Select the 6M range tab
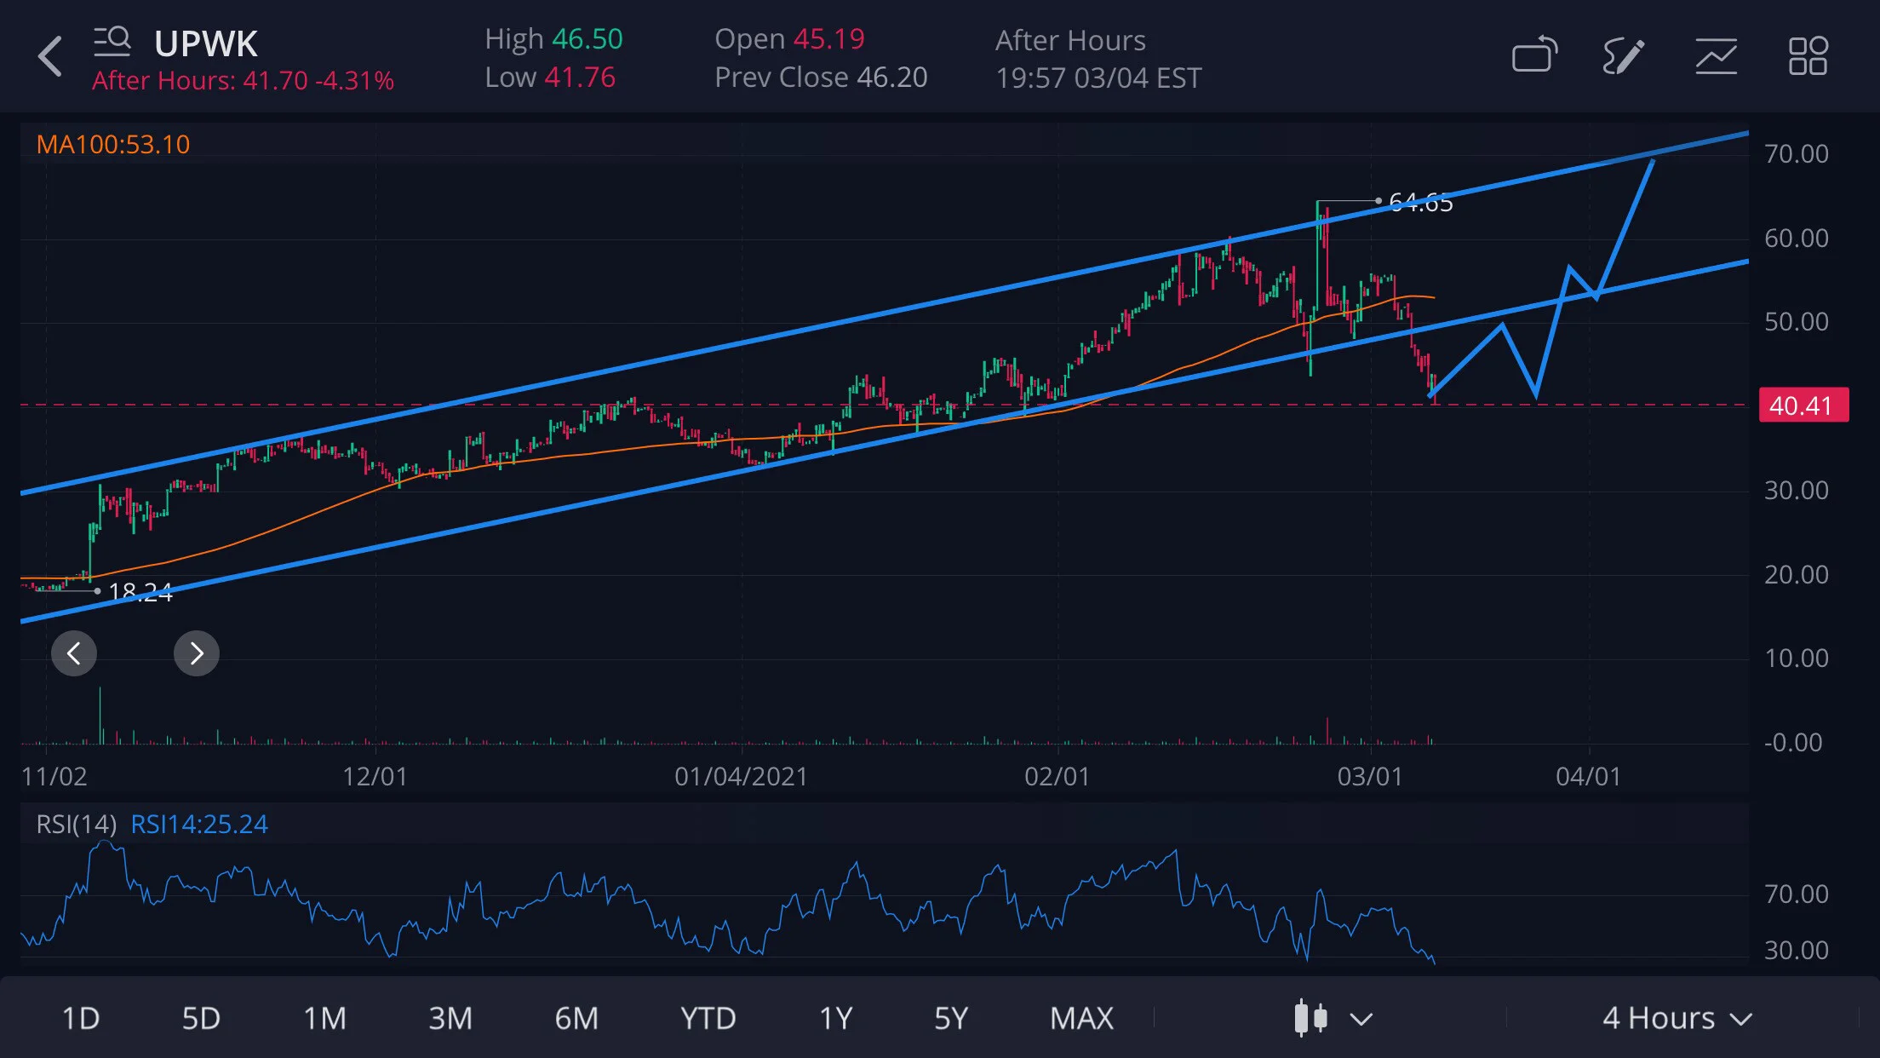 pyautogui.click(x=576, y=1018)
